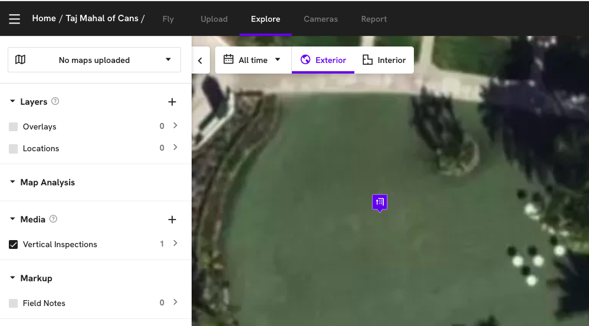Tick the Field Notes checkbox
Viewport: 589px width, 326px height.
(14, 304)
